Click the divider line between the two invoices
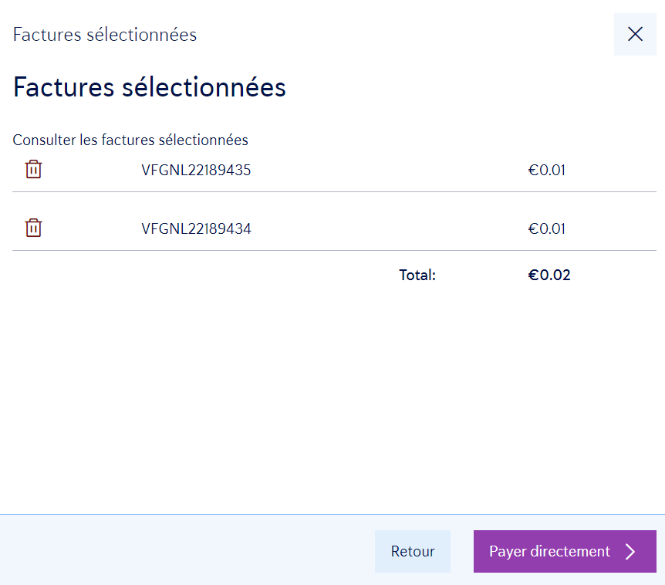665x585 pixels. pos(334,191)
